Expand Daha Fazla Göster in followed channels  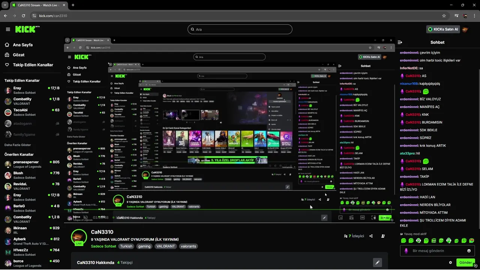[x=18, y=145]
